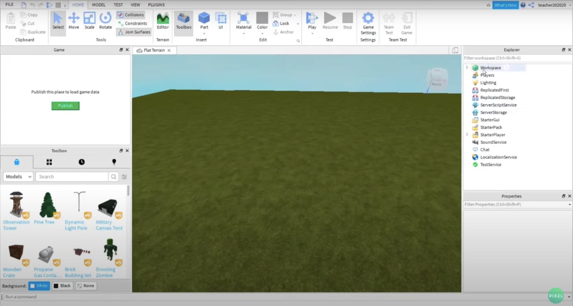Click the Toolbox search field
The width and height of the screenshot is (573, 306).
(72, 177)
